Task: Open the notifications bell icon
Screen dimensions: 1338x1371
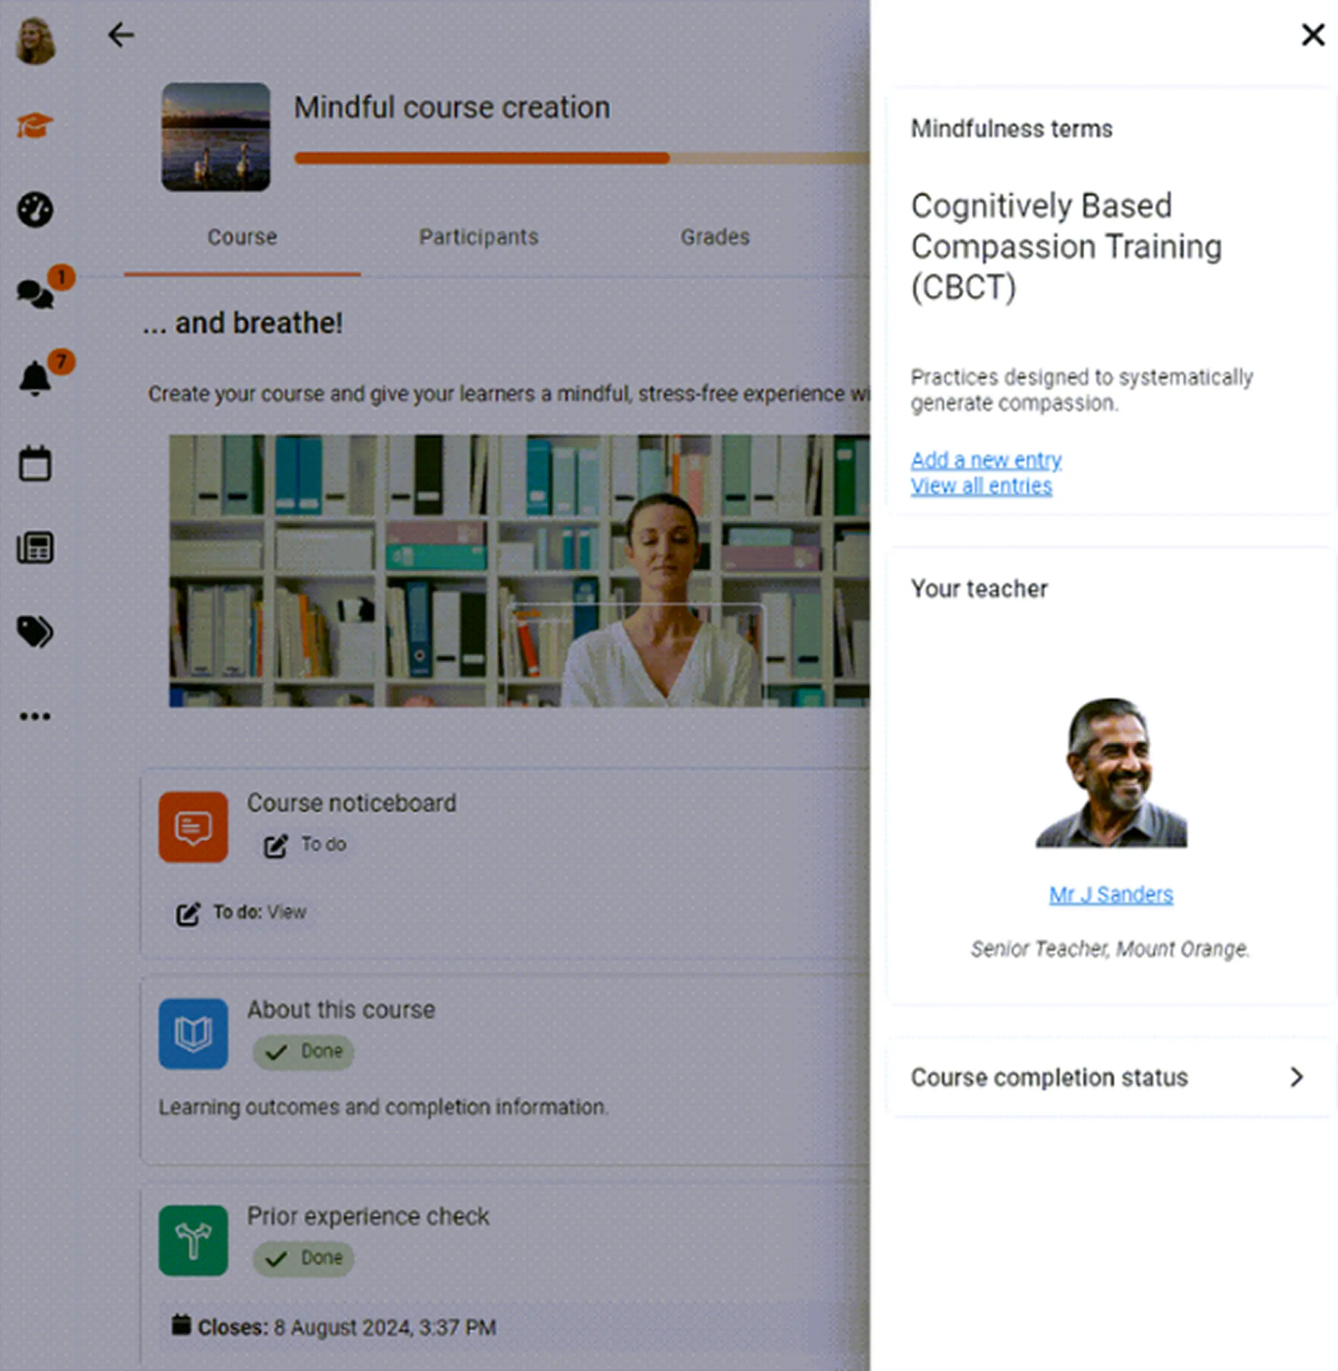Action: pyautogui.click(x=34, y=378)
